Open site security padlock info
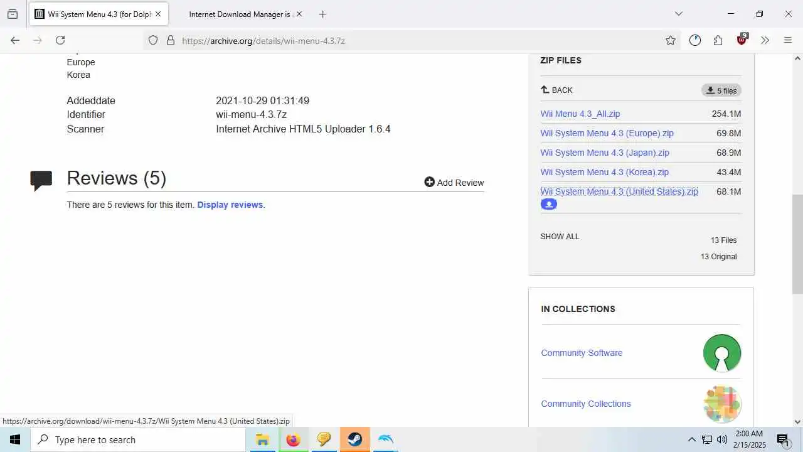 click(x=170, y=40)
